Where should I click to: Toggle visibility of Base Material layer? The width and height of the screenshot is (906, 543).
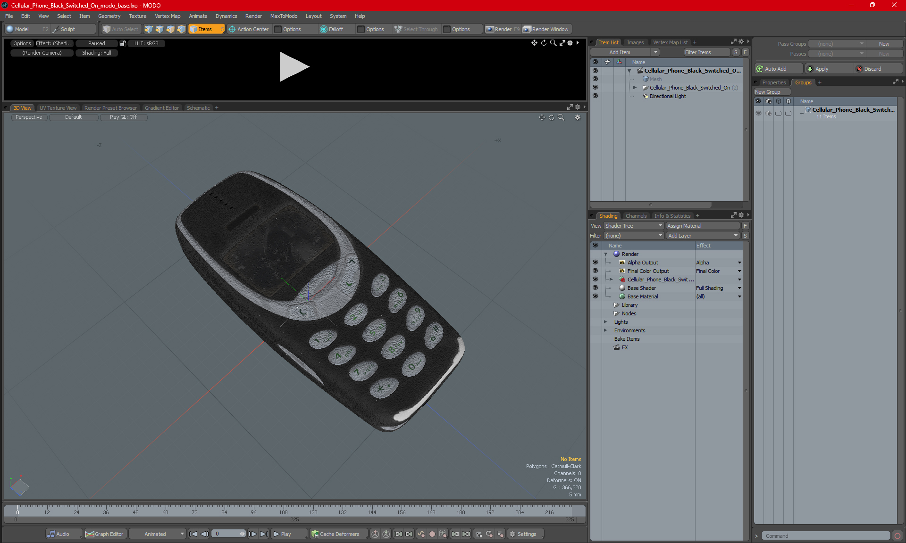point(595,296)
